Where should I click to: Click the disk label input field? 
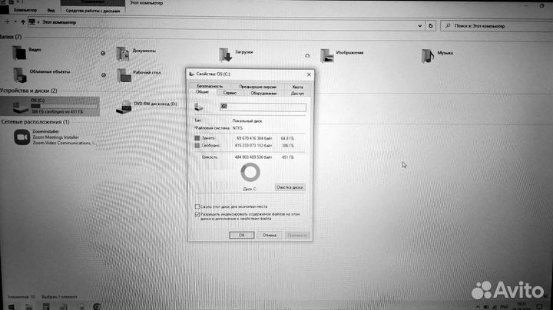click(262, 107)
